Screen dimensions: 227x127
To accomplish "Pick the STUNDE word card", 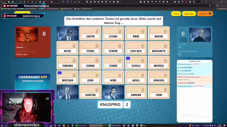I will [x=113, y=63].
